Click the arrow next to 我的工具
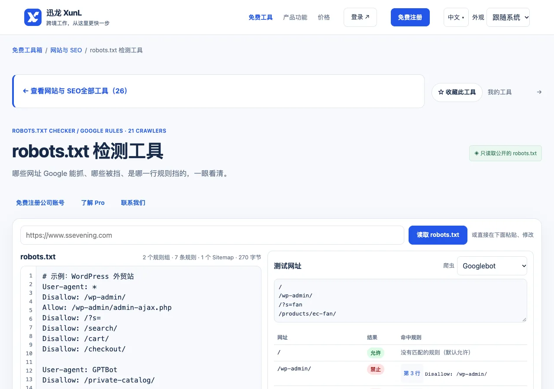The width and height of the screenshot is (554, 389). tap(539, 92)
